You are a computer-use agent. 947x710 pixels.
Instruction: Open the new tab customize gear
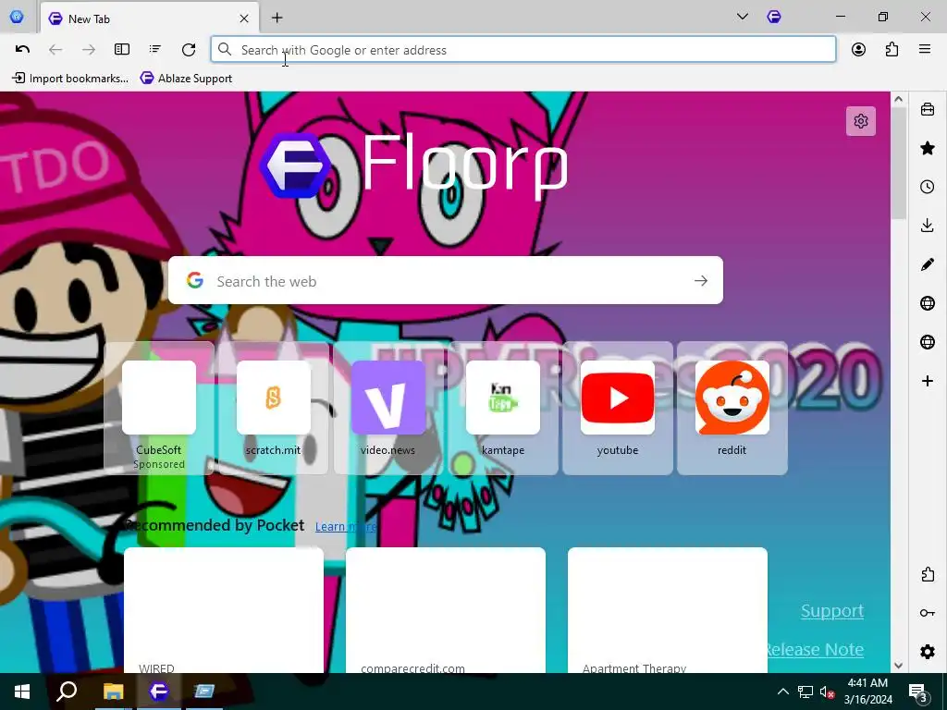861,121
